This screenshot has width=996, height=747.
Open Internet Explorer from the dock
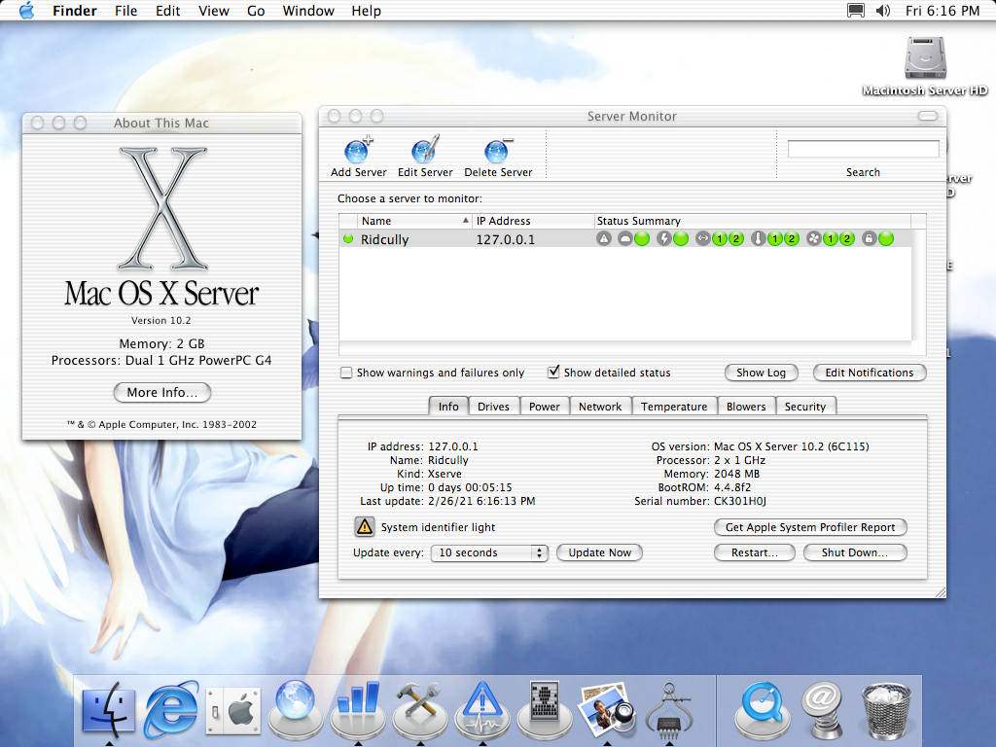pos(171,711)
